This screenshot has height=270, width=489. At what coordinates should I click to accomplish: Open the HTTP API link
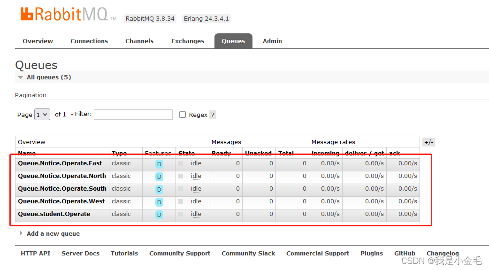click(36, 254)
